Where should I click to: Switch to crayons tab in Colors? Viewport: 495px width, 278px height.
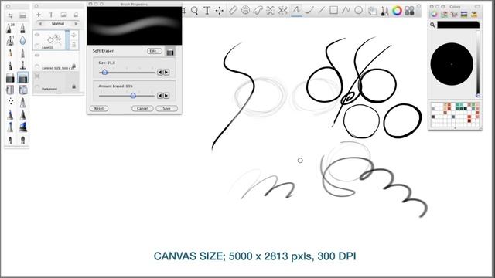point(474,14)
